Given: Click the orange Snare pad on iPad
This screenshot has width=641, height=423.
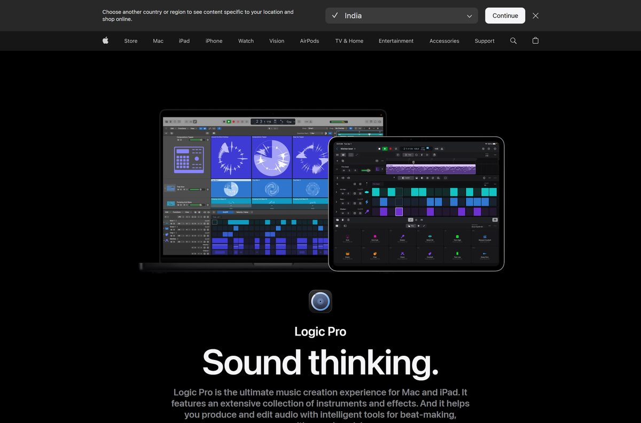Looking at the screenshot, I should 347,255.
